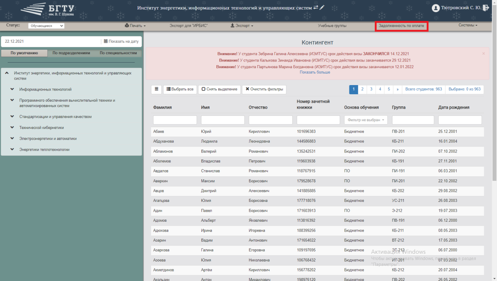
Task: Click the Имя filter input field
Action: (223, 120)
